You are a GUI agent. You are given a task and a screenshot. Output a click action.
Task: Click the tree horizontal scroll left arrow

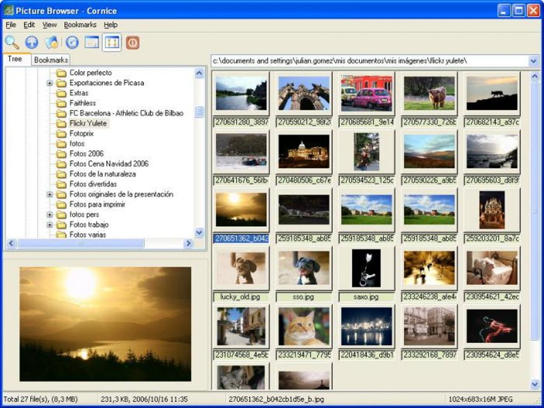point(11,243)
